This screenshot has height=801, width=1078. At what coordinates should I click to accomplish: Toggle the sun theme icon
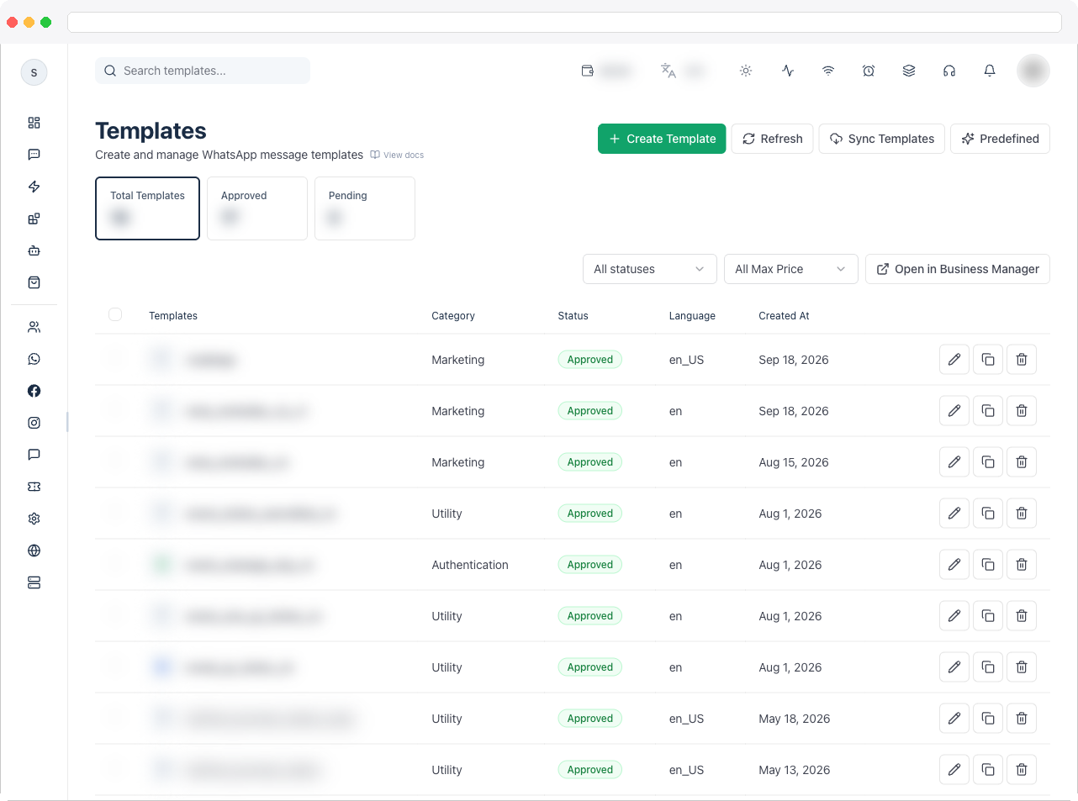746,71
